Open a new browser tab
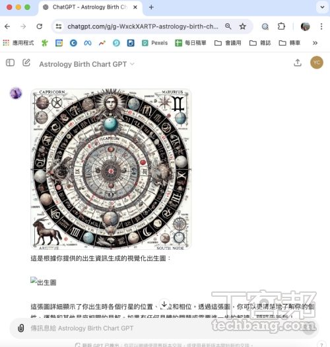 151,7
